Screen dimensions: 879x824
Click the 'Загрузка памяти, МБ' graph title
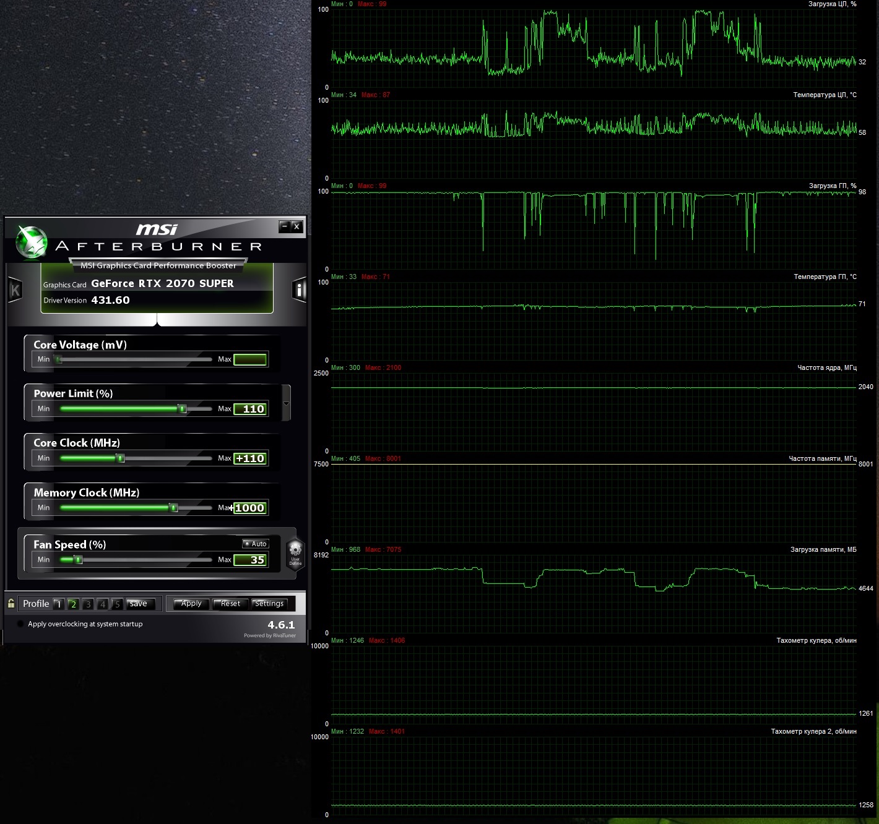823,550
